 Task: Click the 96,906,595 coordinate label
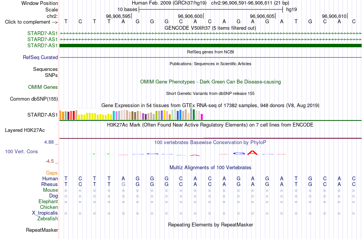[118, 16]
